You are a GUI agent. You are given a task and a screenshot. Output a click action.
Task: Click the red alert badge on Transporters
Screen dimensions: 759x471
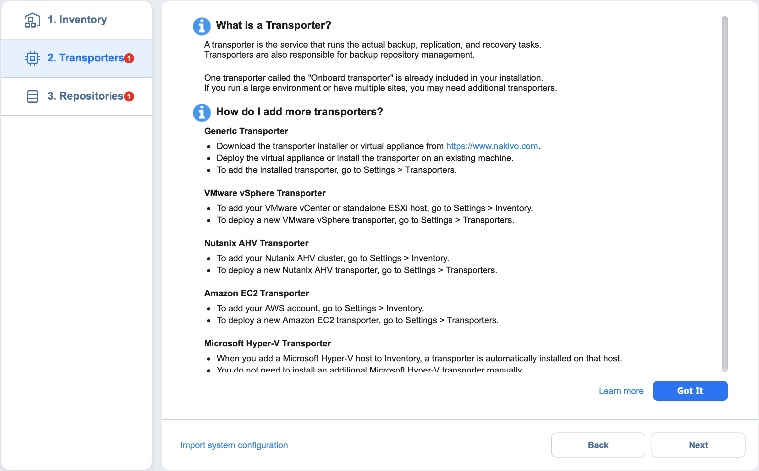(129, 58)
